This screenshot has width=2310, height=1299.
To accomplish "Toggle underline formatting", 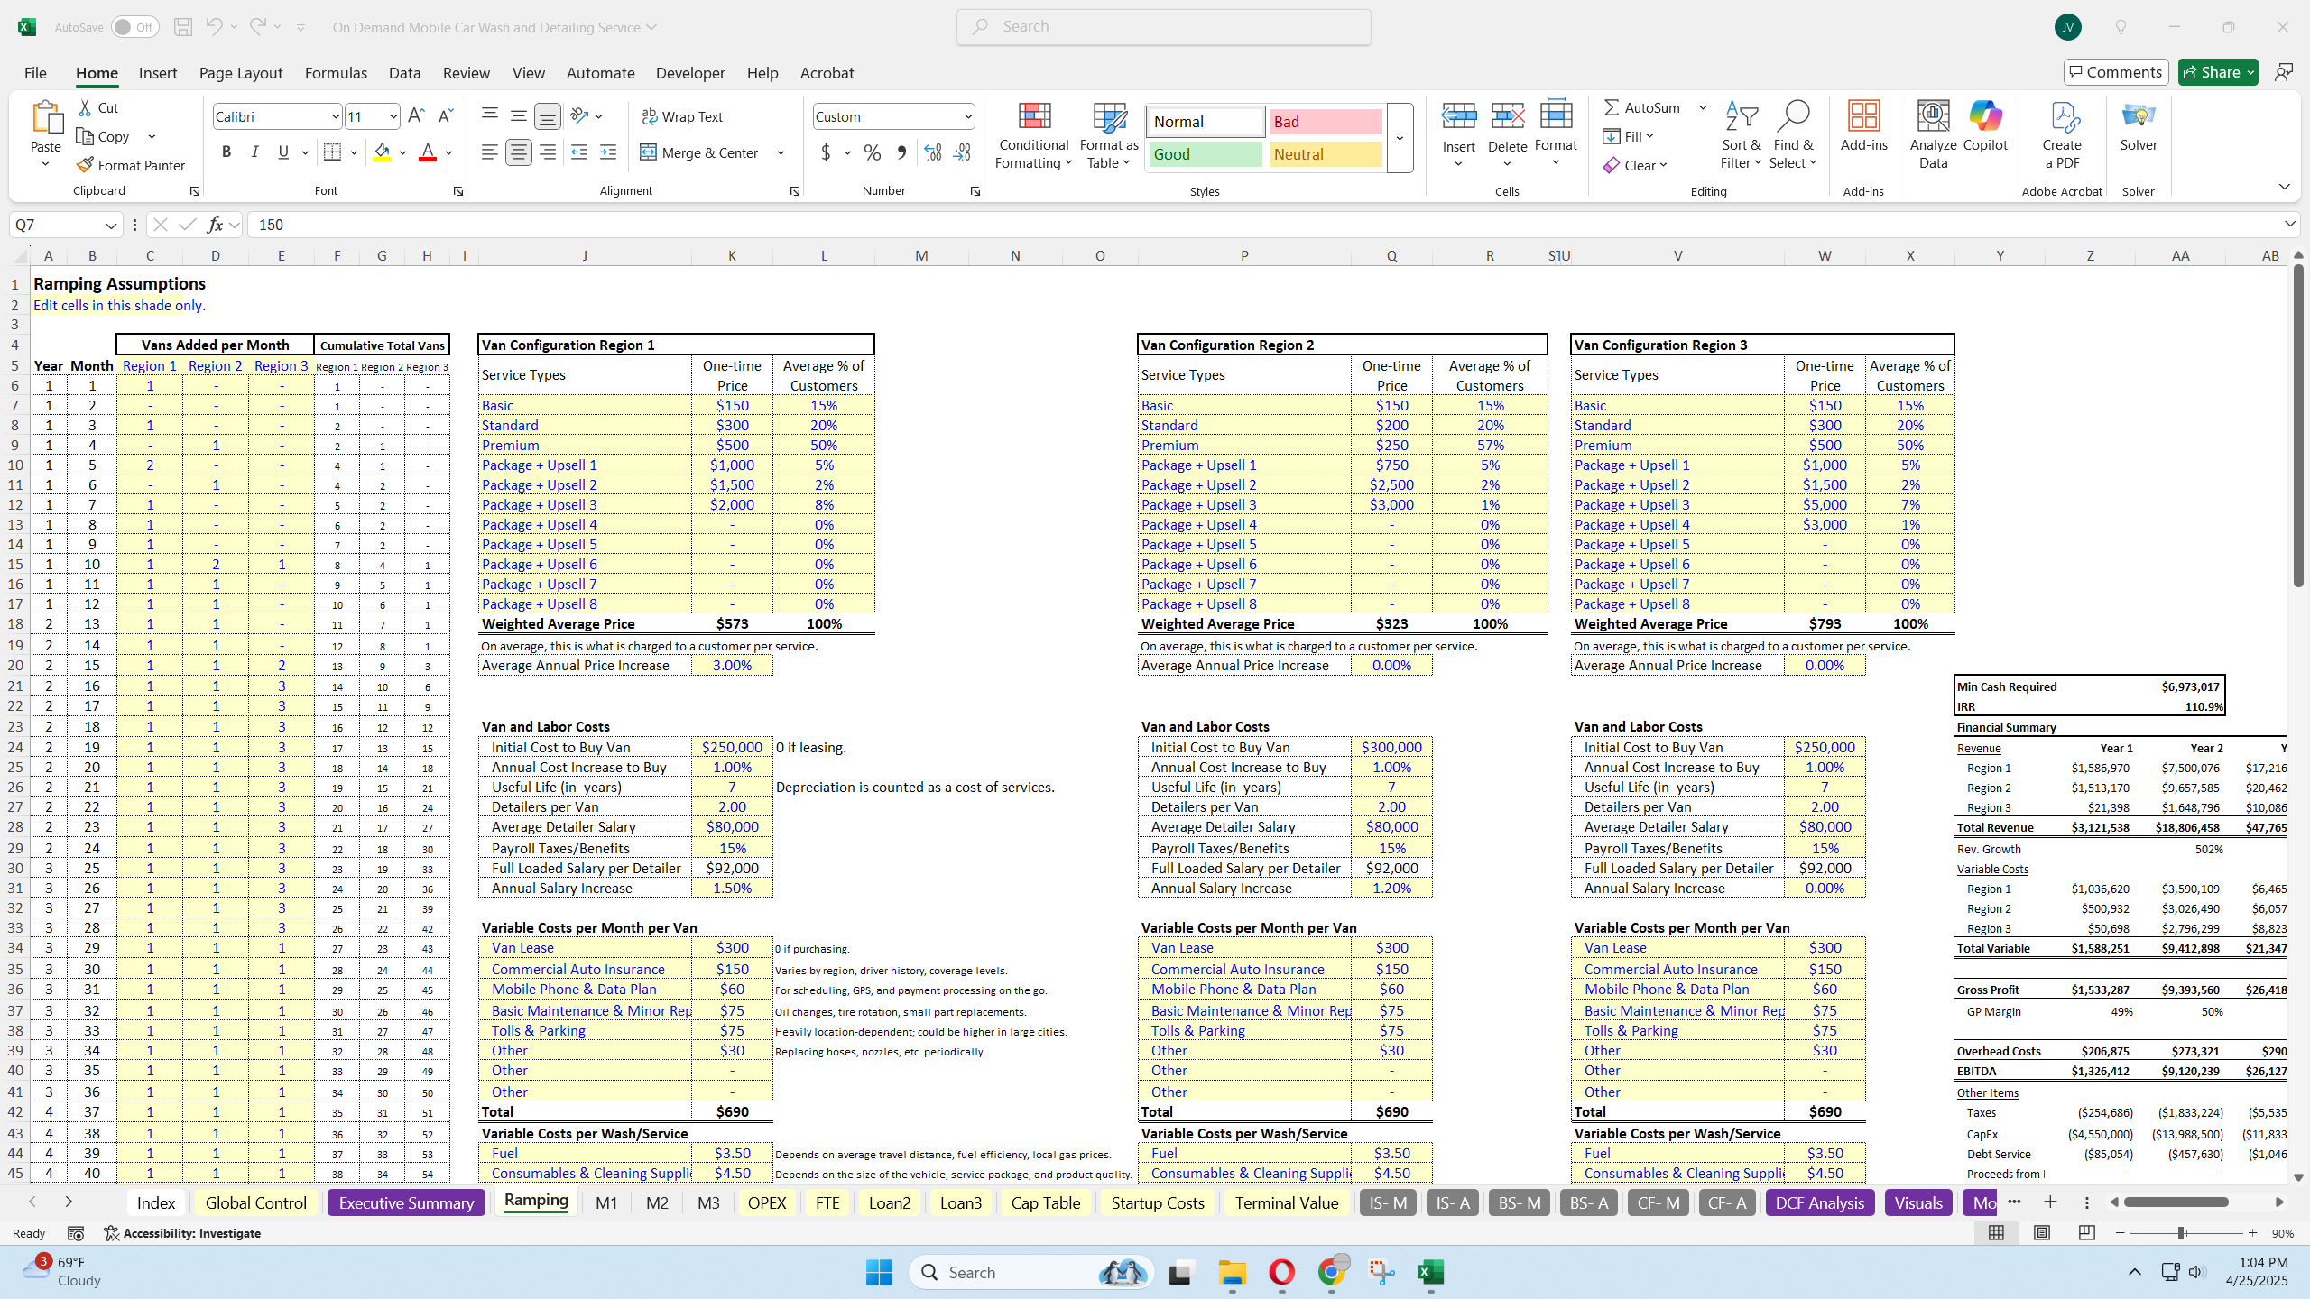I will click(282, 152).
